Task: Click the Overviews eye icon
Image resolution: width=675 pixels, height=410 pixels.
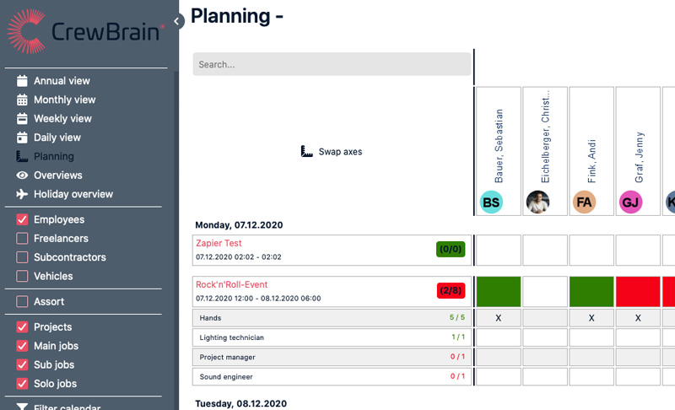Action: pos(23,175)
